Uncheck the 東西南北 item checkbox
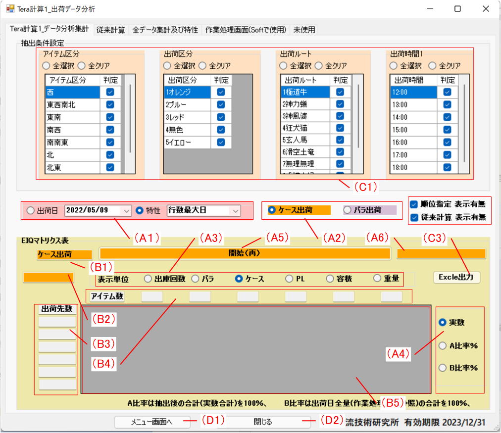Image resolution: width=501 pixels, height=433 pixels. pyautogui.click(x=110, y=104)
